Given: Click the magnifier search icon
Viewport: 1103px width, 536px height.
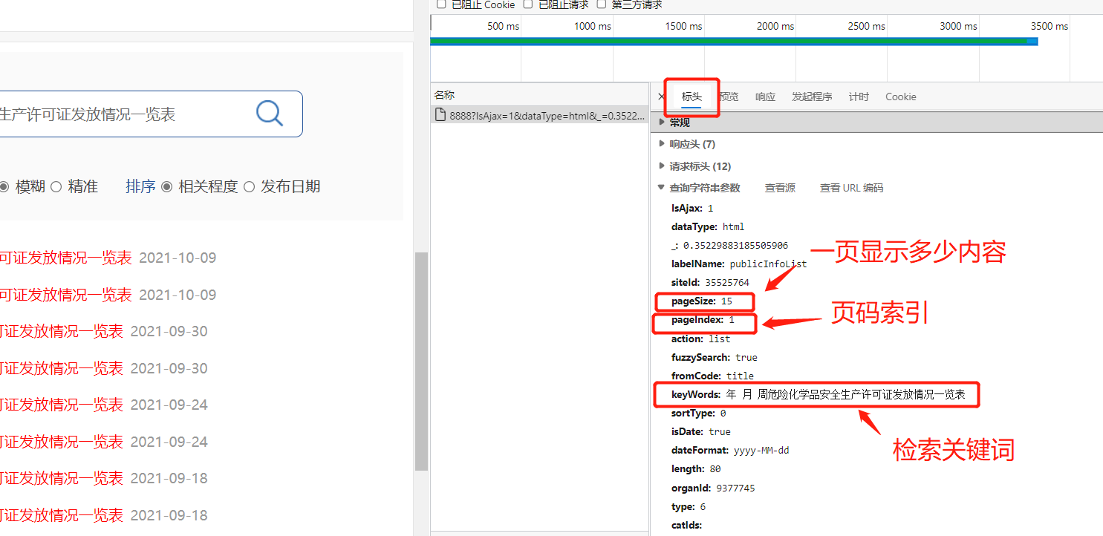Looking at the screenshot, I should [x=270, y=114].
